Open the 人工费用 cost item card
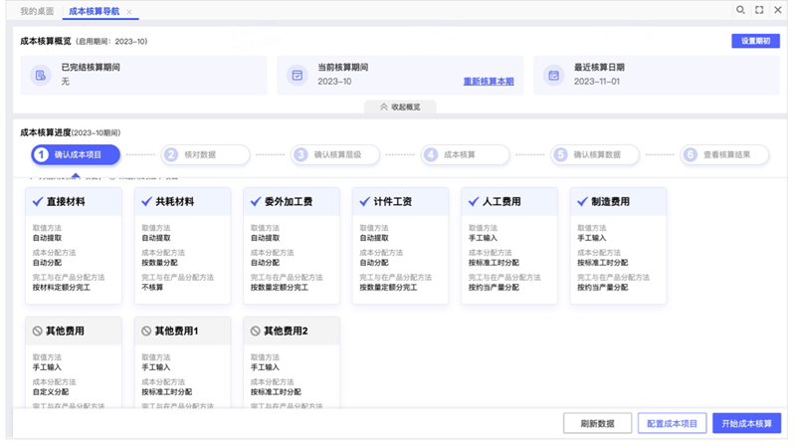The width and height of the screenshot is (796, 447). point(508,245)
